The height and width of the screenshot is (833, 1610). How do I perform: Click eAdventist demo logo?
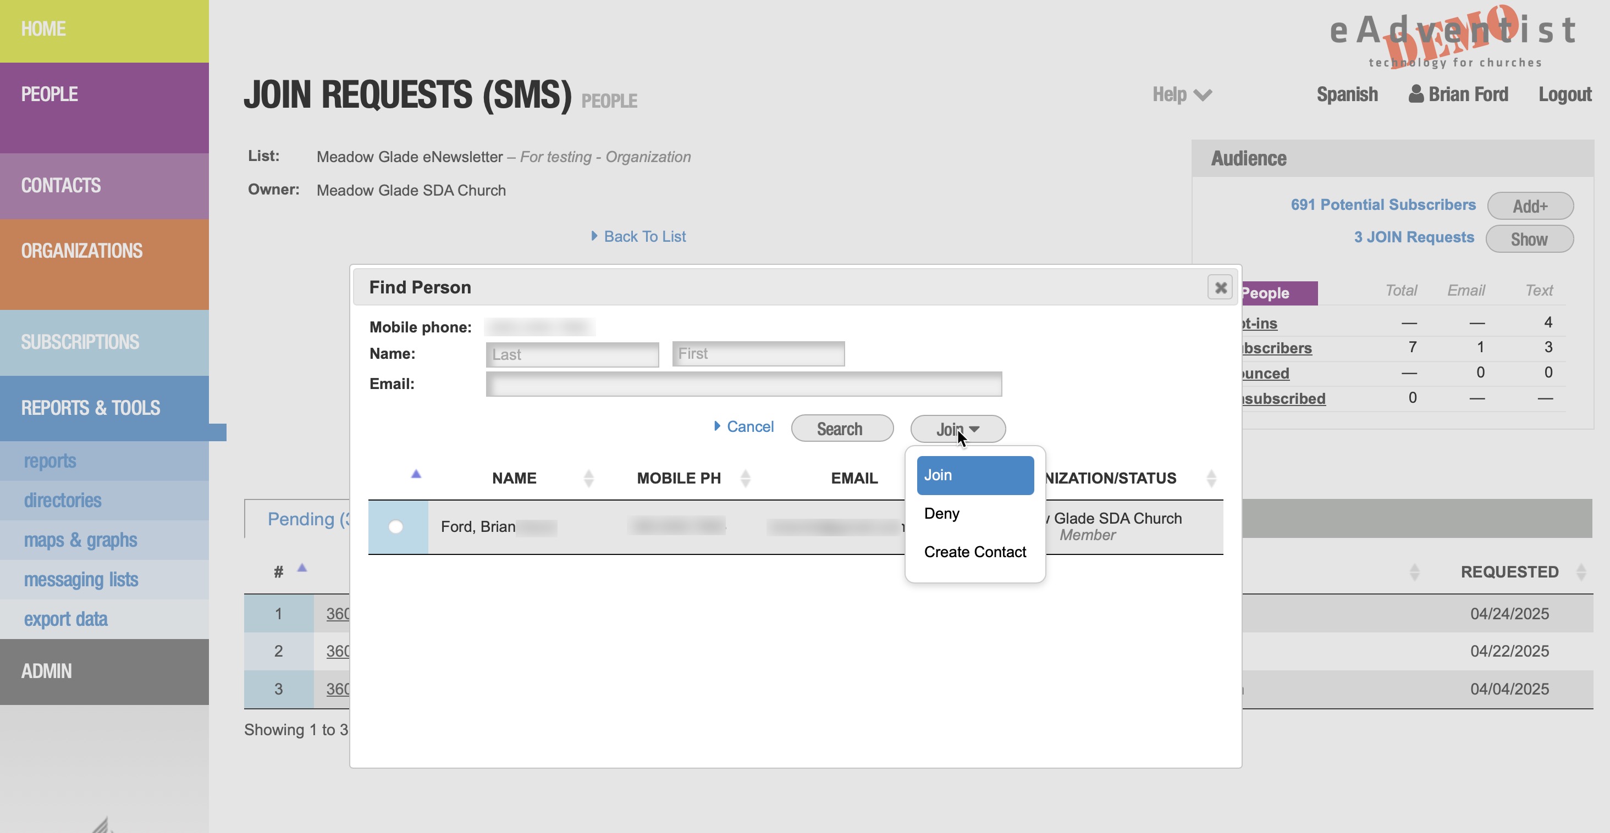click(x=1453, y=36)
